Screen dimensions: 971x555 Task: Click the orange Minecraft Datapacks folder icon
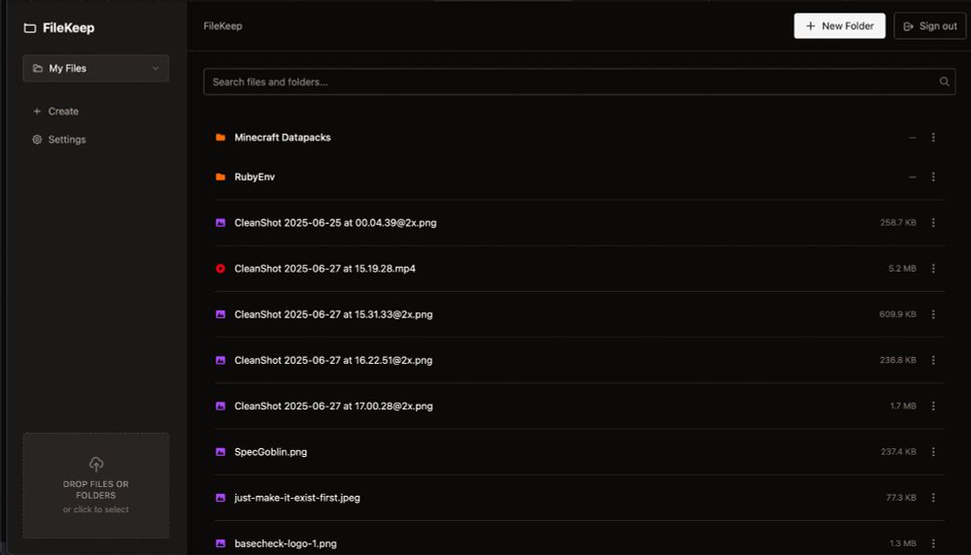220,138
